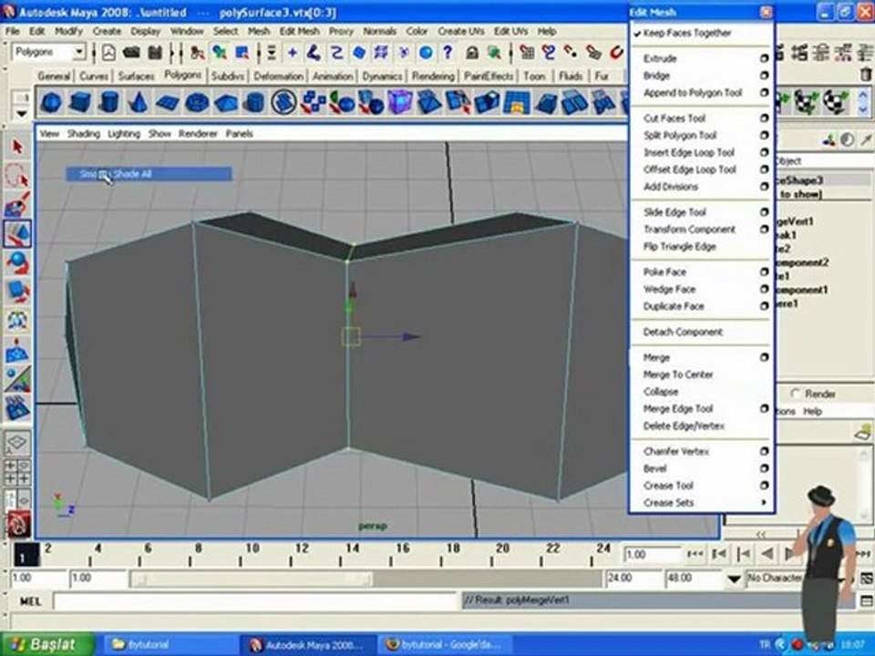Switch to four view layout
Screen dimensions: 875x656
coord(17,472)
